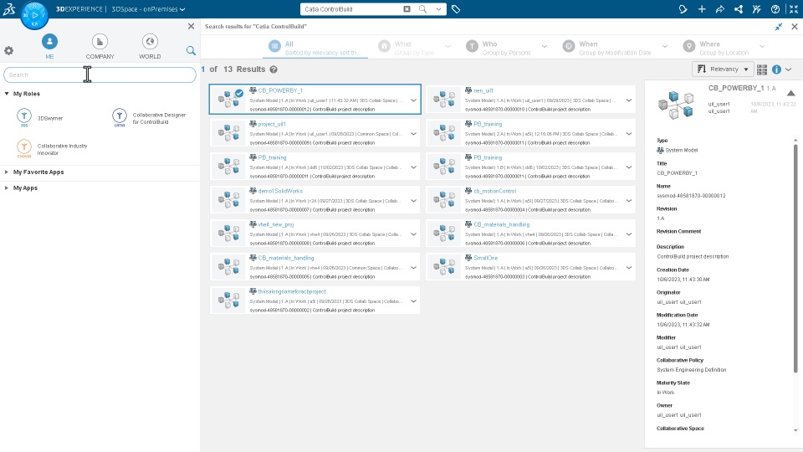Expand the SmallOne row chevron
Screen dimensions: 803x452
(629, 268)
